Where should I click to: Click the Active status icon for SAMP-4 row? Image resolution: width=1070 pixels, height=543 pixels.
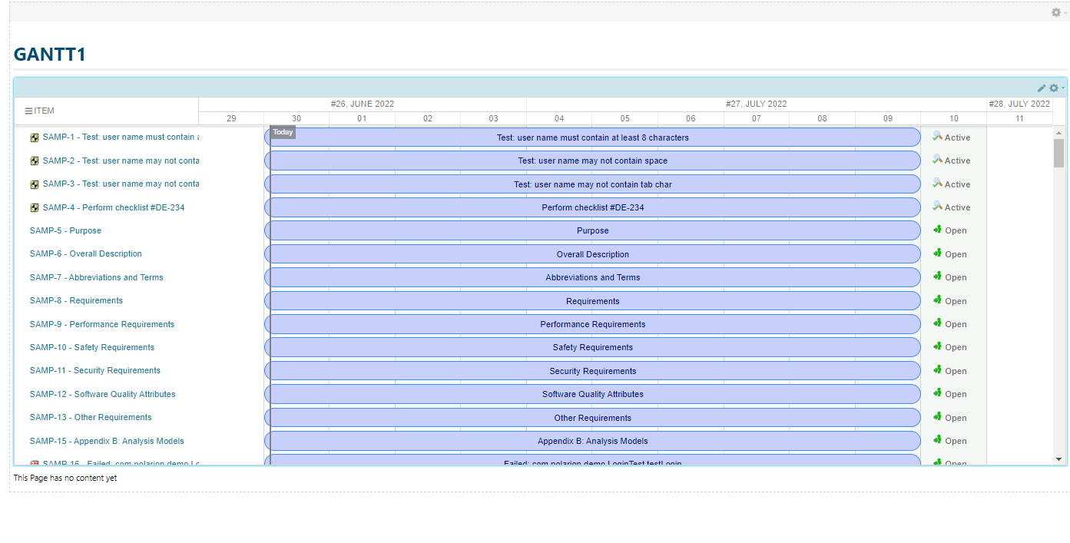point(937,207)
